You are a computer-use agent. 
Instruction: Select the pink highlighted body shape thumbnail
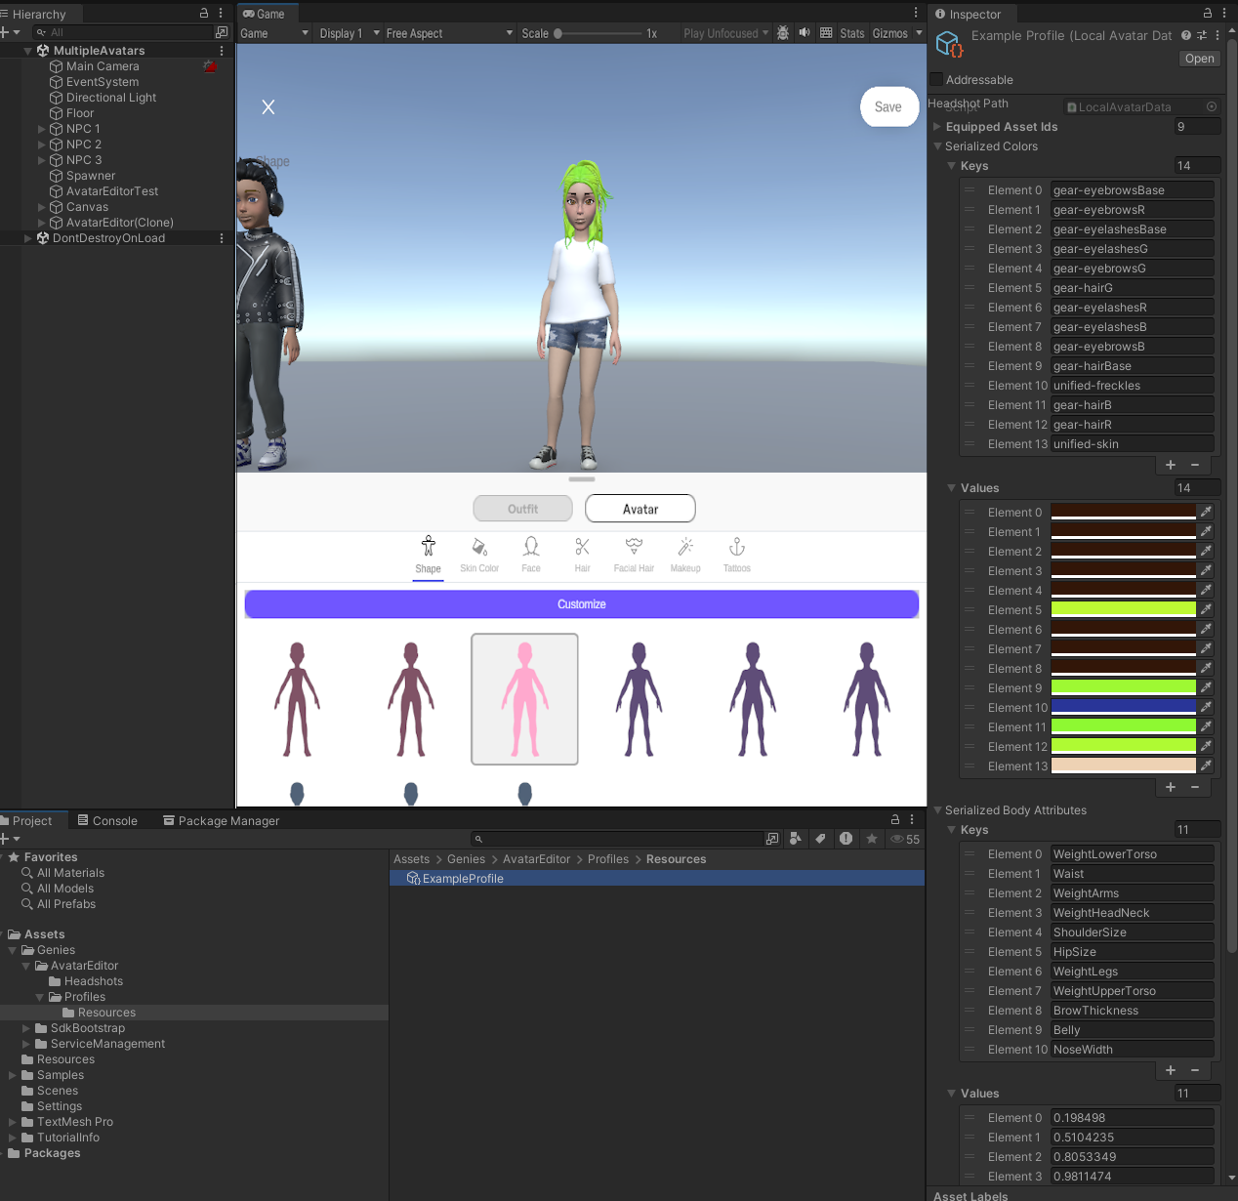tap(524, 699)
